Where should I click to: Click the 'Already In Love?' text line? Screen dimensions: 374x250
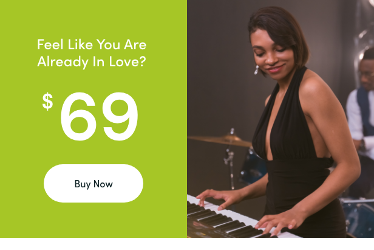click(x=92, y=61)
